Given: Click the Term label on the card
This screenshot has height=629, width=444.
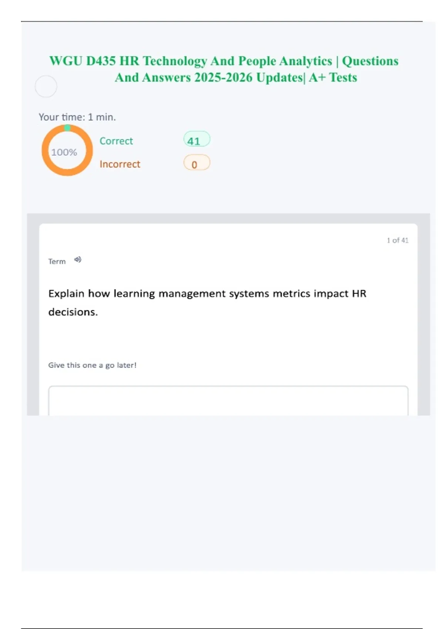Looking at the screenshot, I should point(57,262).
